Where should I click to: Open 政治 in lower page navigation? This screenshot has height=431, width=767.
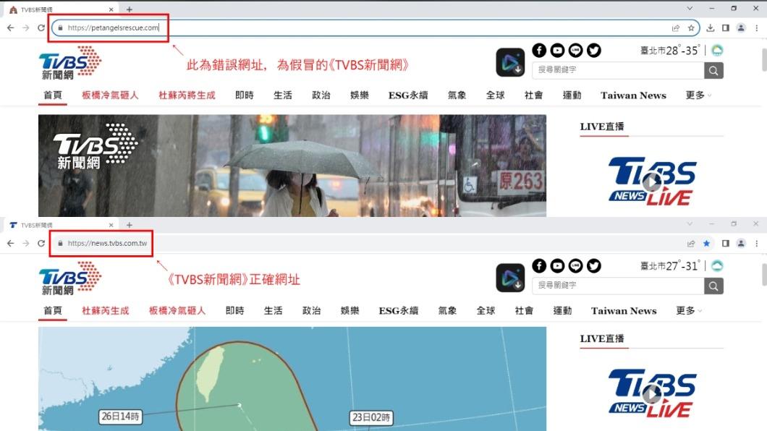point(312,311)
